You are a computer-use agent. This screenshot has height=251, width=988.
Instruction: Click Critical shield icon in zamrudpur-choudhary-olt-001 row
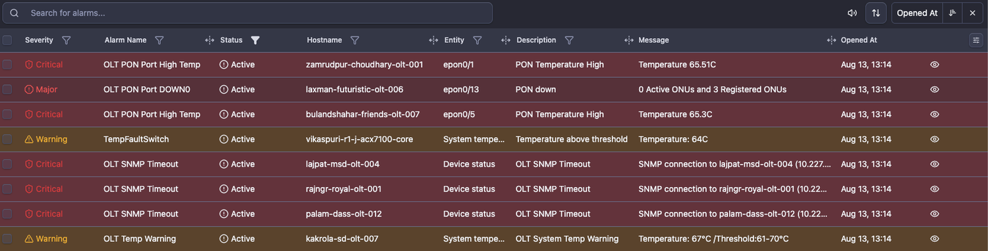pyautogui.click(x=29, y=65)
